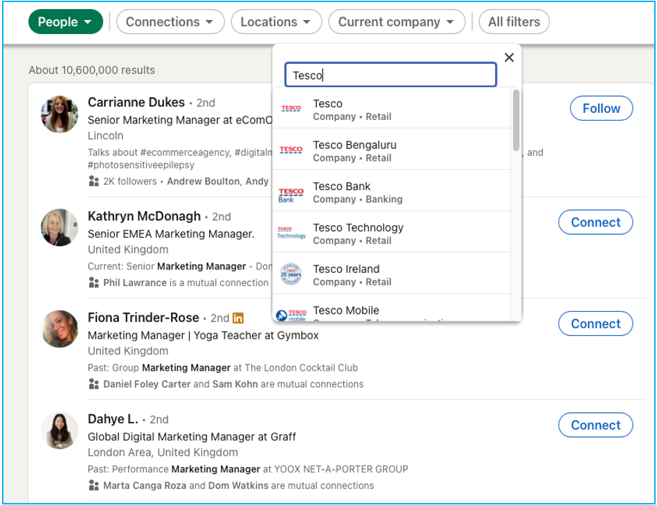This screenshot has height=505, width=657.
Task: Select Tesco Technology from company suggestions
Action: tap(391, 233)
